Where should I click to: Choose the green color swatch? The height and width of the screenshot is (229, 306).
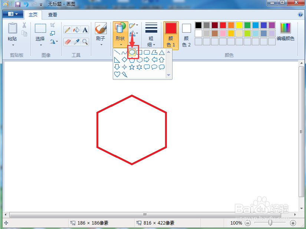coord(247,25)
